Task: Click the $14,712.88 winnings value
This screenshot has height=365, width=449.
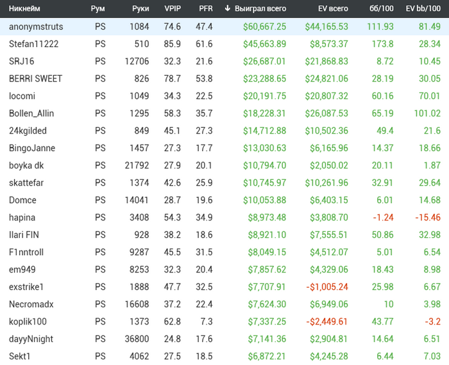Action: [264, 130]
